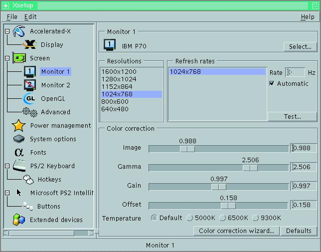Open the OpenGL settings icon

[x=29, y=99]
